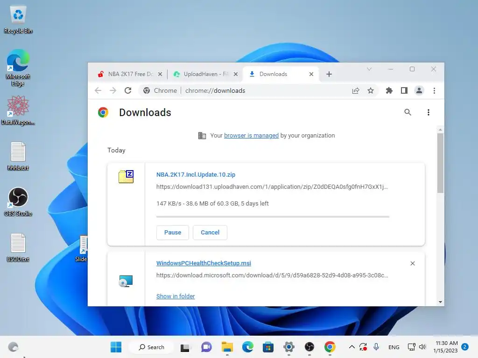Select the Microsoft Edge desktop shortcut
Viewport: 478px width, 358px height.
(18, 68)
